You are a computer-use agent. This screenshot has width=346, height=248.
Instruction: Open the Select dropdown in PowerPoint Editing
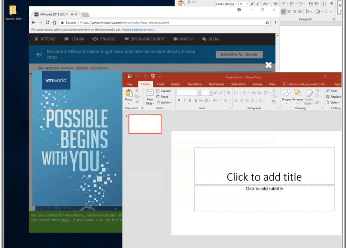(334, 102)
